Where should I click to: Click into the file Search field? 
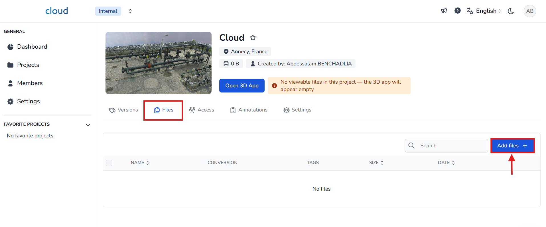(450, 146)
